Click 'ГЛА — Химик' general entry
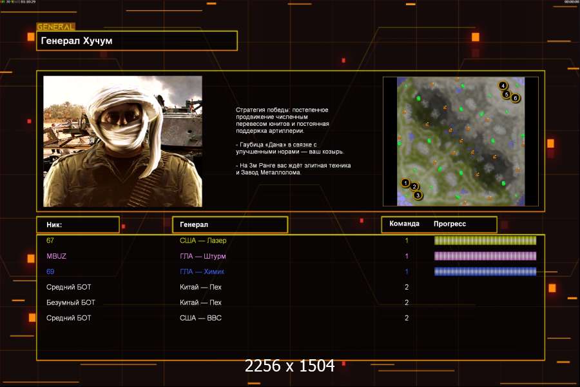580x387 pixels. 202,272
